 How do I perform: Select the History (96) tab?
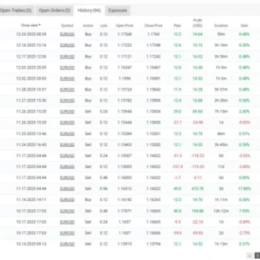89,10
